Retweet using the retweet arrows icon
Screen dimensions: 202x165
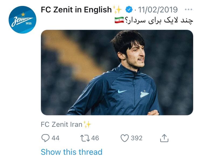[85, 138]
